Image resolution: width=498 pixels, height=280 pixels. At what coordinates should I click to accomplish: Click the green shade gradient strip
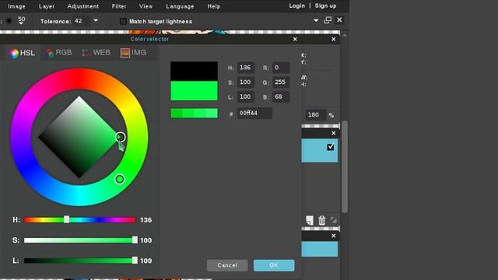(x=194, y=113)
